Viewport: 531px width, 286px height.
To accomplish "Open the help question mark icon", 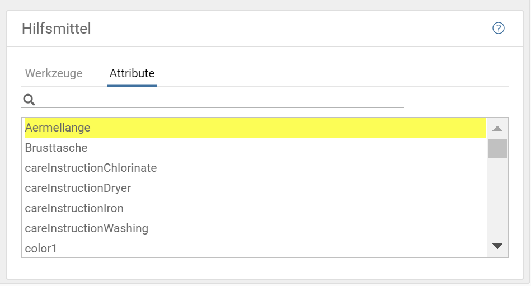I will pos(498,28).
